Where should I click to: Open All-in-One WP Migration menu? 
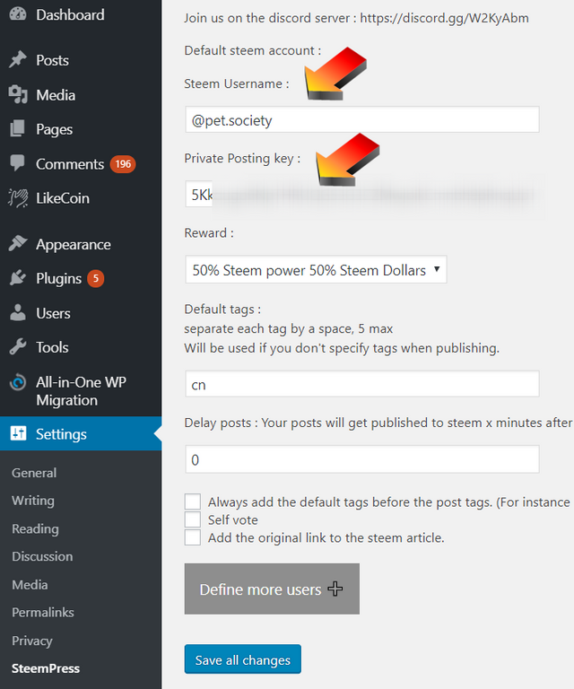[82, 391]
